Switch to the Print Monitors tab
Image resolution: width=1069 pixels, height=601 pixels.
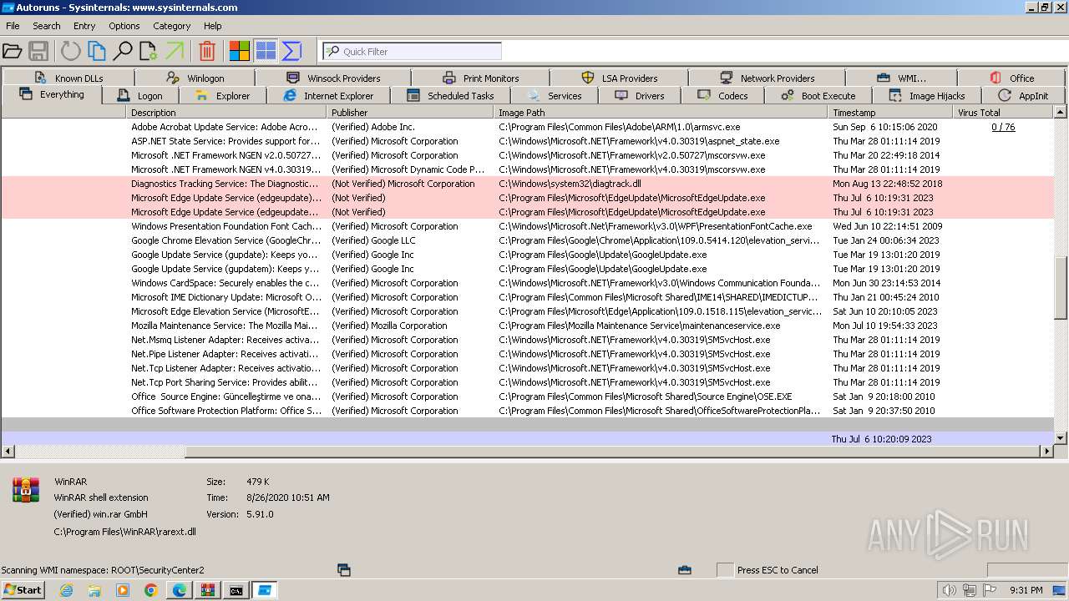[x=480, y=78]
